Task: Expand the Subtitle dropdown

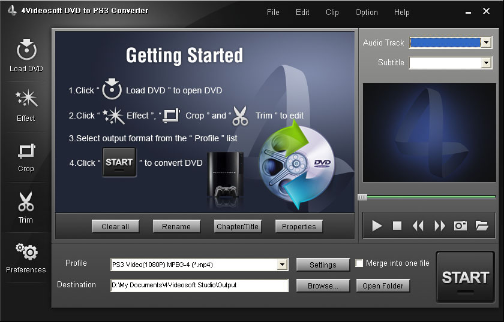Action: (x=486, y=62)
